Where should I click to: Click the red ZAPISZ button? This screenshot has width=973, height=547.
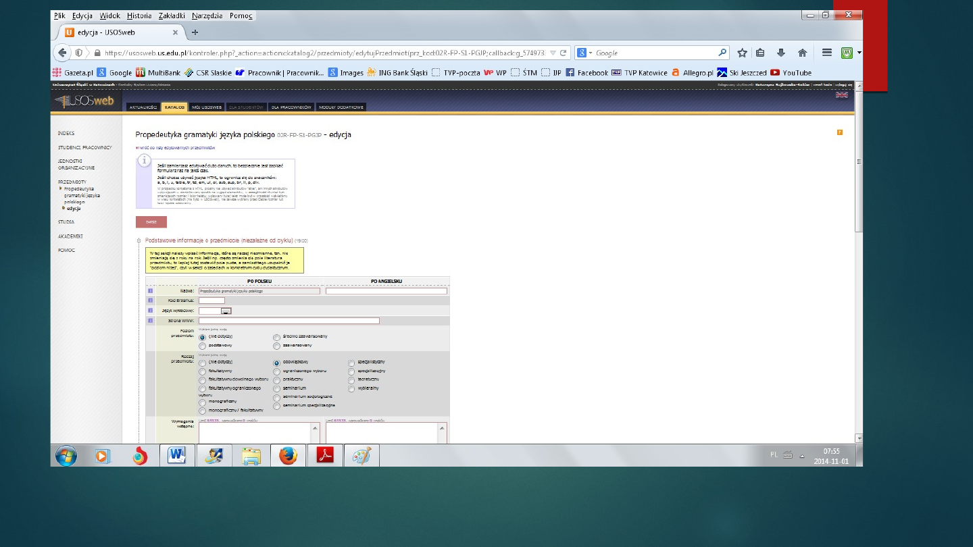point(151,222)
